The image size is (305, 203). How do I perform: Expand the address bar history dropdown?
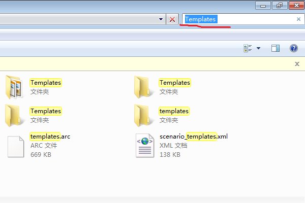coord(161,19)
